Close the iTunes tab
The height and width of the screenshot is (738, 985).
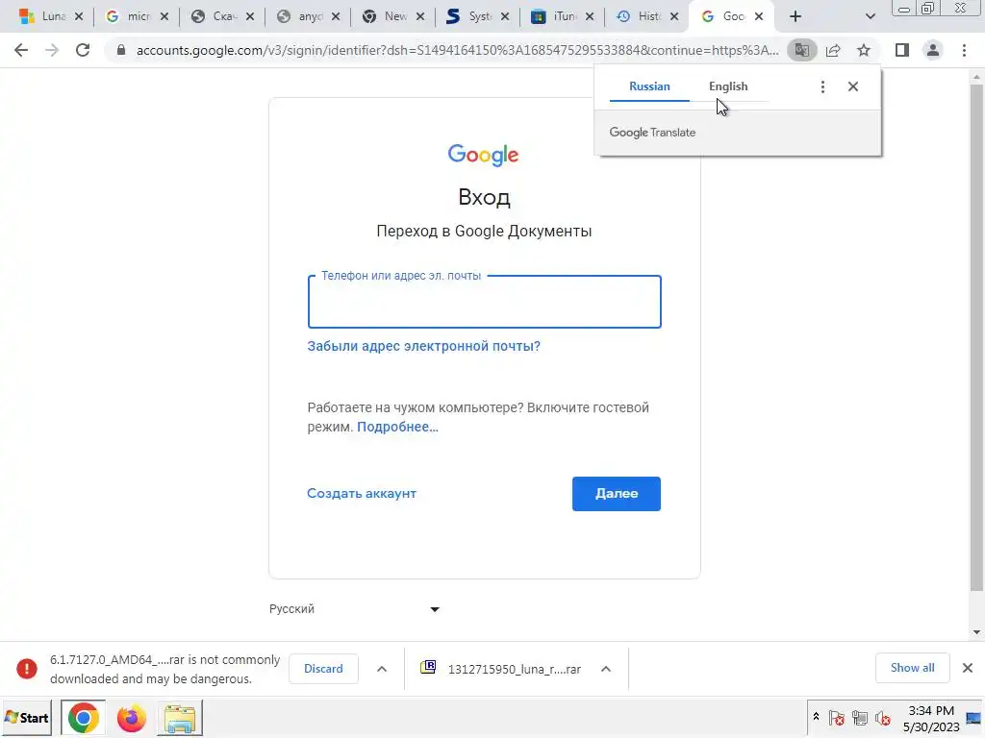[590, 17]
